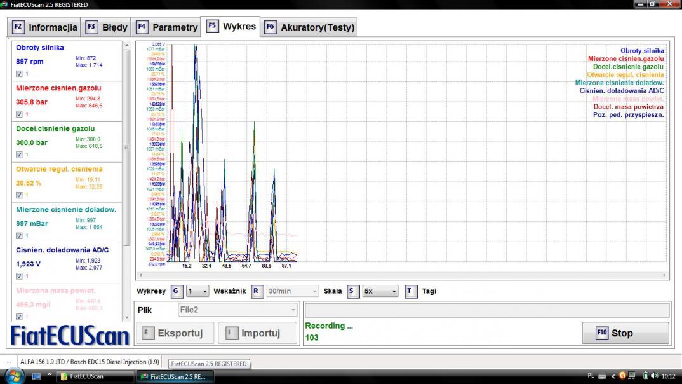Uncheck the Obroty silnika graph checkbox

[x=19, y=74]
